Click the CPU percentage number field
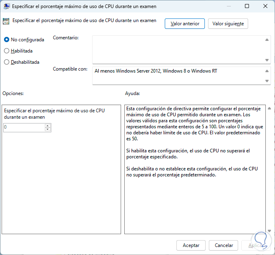The width and height of the screenshot is (275, 255). pyautogui.click(x=24, y=127)
